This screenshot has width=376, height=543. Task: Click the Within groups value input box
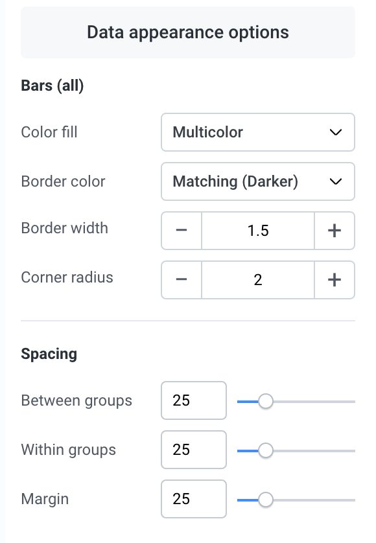click(194, 450)
